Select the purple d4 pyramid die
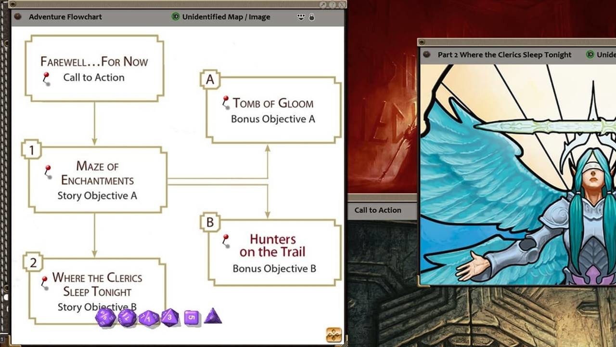 tap(212, 317)
